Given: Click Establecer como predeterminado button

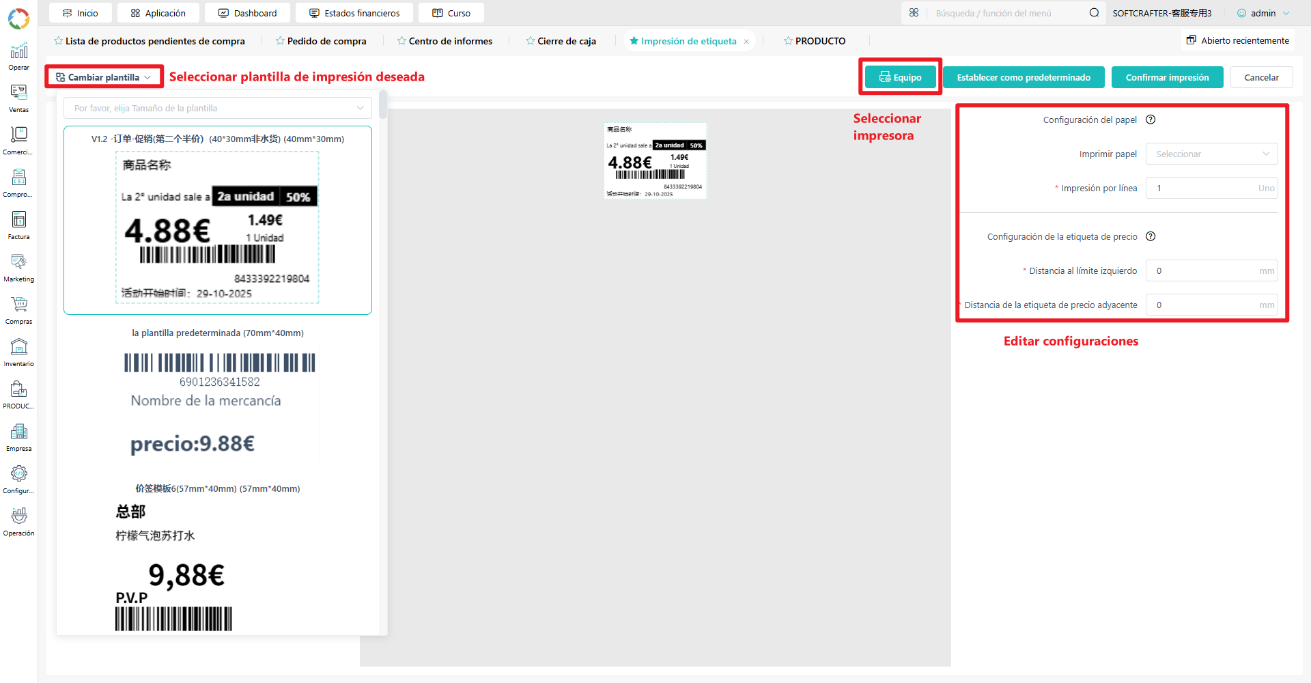Looking at the screenshot, I should [1024, 77].
